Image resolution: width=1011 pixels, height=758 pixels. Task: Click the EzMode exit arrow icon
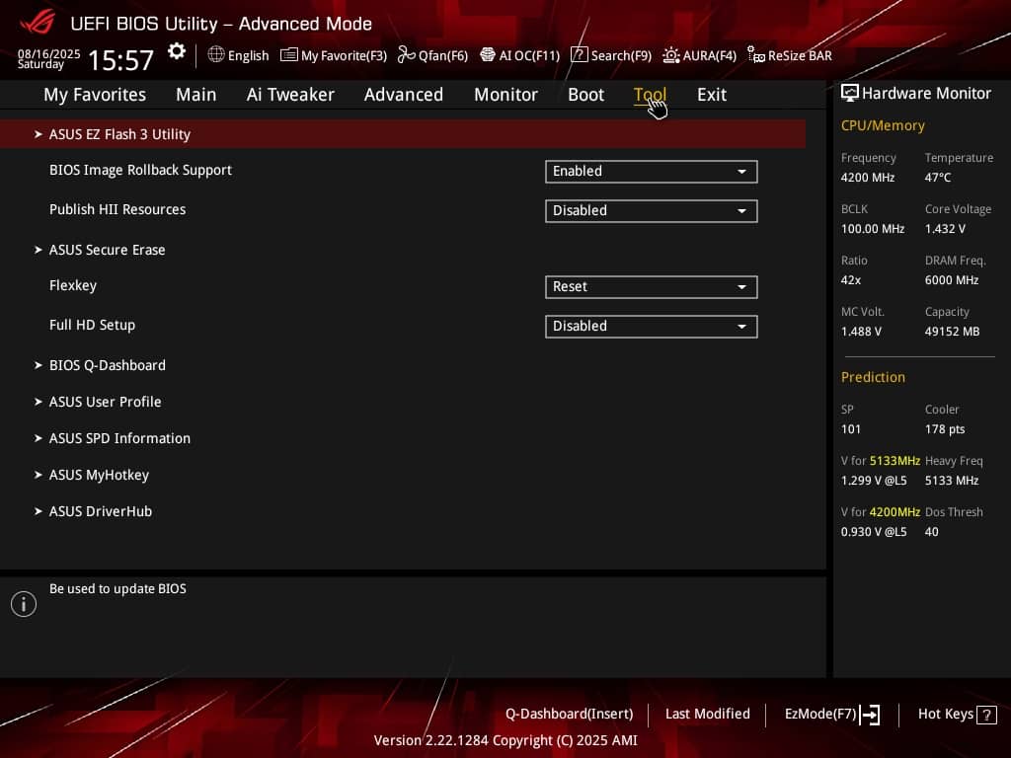coord(870,715)
